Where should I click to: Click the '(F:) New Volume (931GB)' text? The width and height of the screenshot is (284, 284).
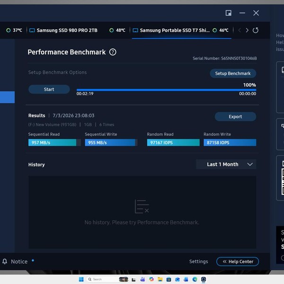[52, 124]
